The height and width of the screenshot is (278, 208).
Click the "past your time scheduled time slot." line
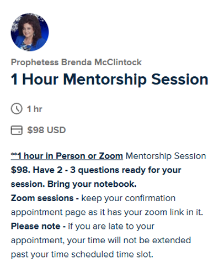82,254
